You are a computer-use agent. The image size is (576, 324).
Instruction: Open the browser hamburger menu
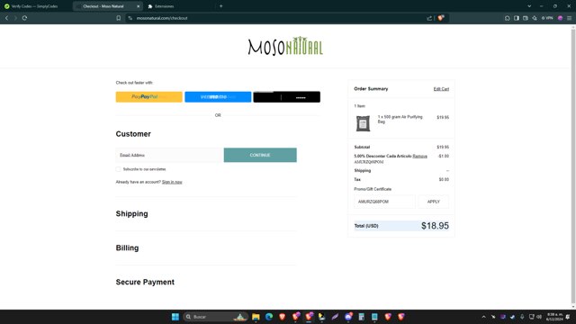pyautogui.click(x=569, y=18)
